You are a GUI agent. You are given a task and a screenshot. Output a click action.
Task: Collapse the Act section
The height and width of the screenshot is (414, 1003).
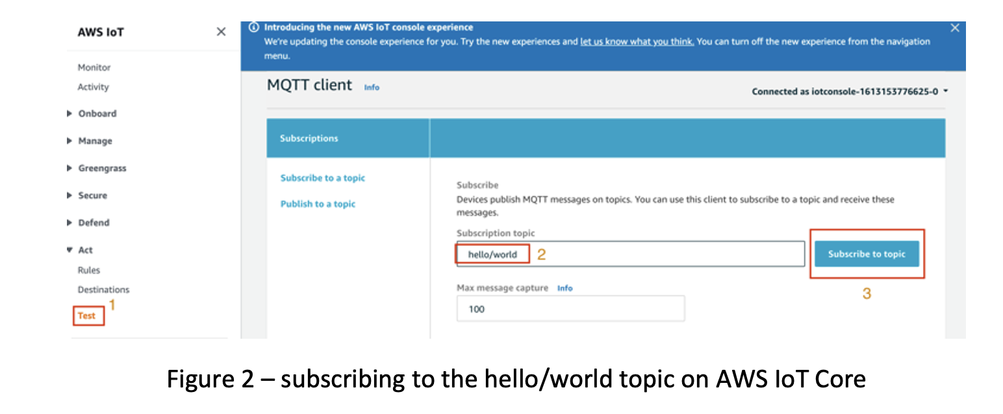click(80, 250)
